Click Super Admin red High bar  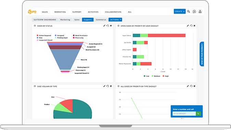click(x=167, y=35)
